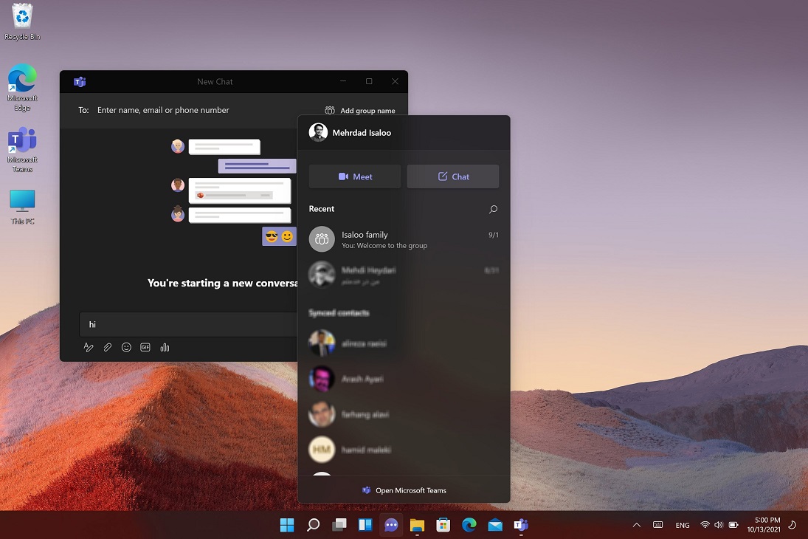Click the Attach file paperclip icon
The height and width of the screenshot is (539, 808).
(x=108, y=347)
